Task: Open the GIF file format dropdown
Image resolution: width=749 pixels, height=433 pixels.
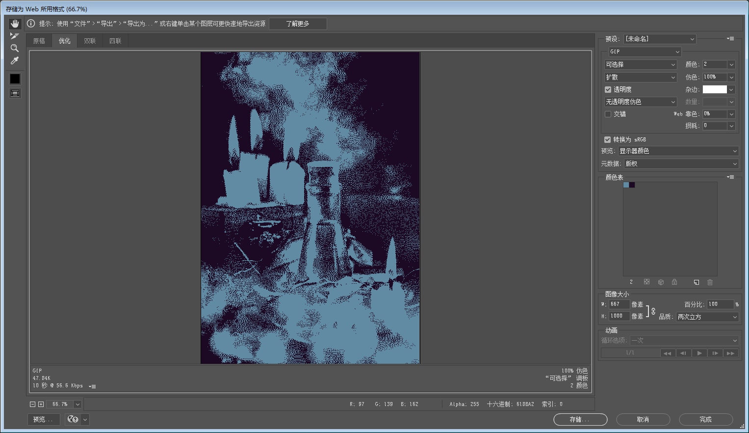Action: 645,52
